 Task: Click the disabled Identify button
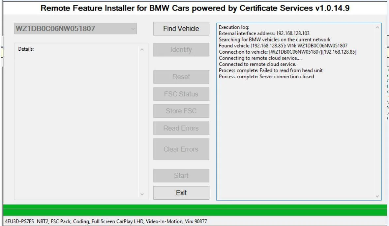point(181,50)
